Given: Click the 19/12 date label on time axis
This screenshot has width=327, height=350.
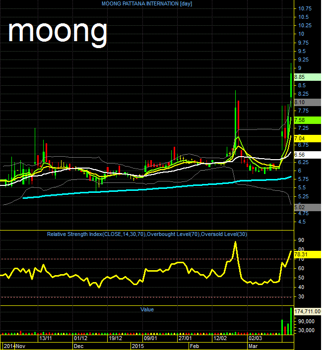Looking at the screenshot, I should pyautogui.click(x=116, y=338).
